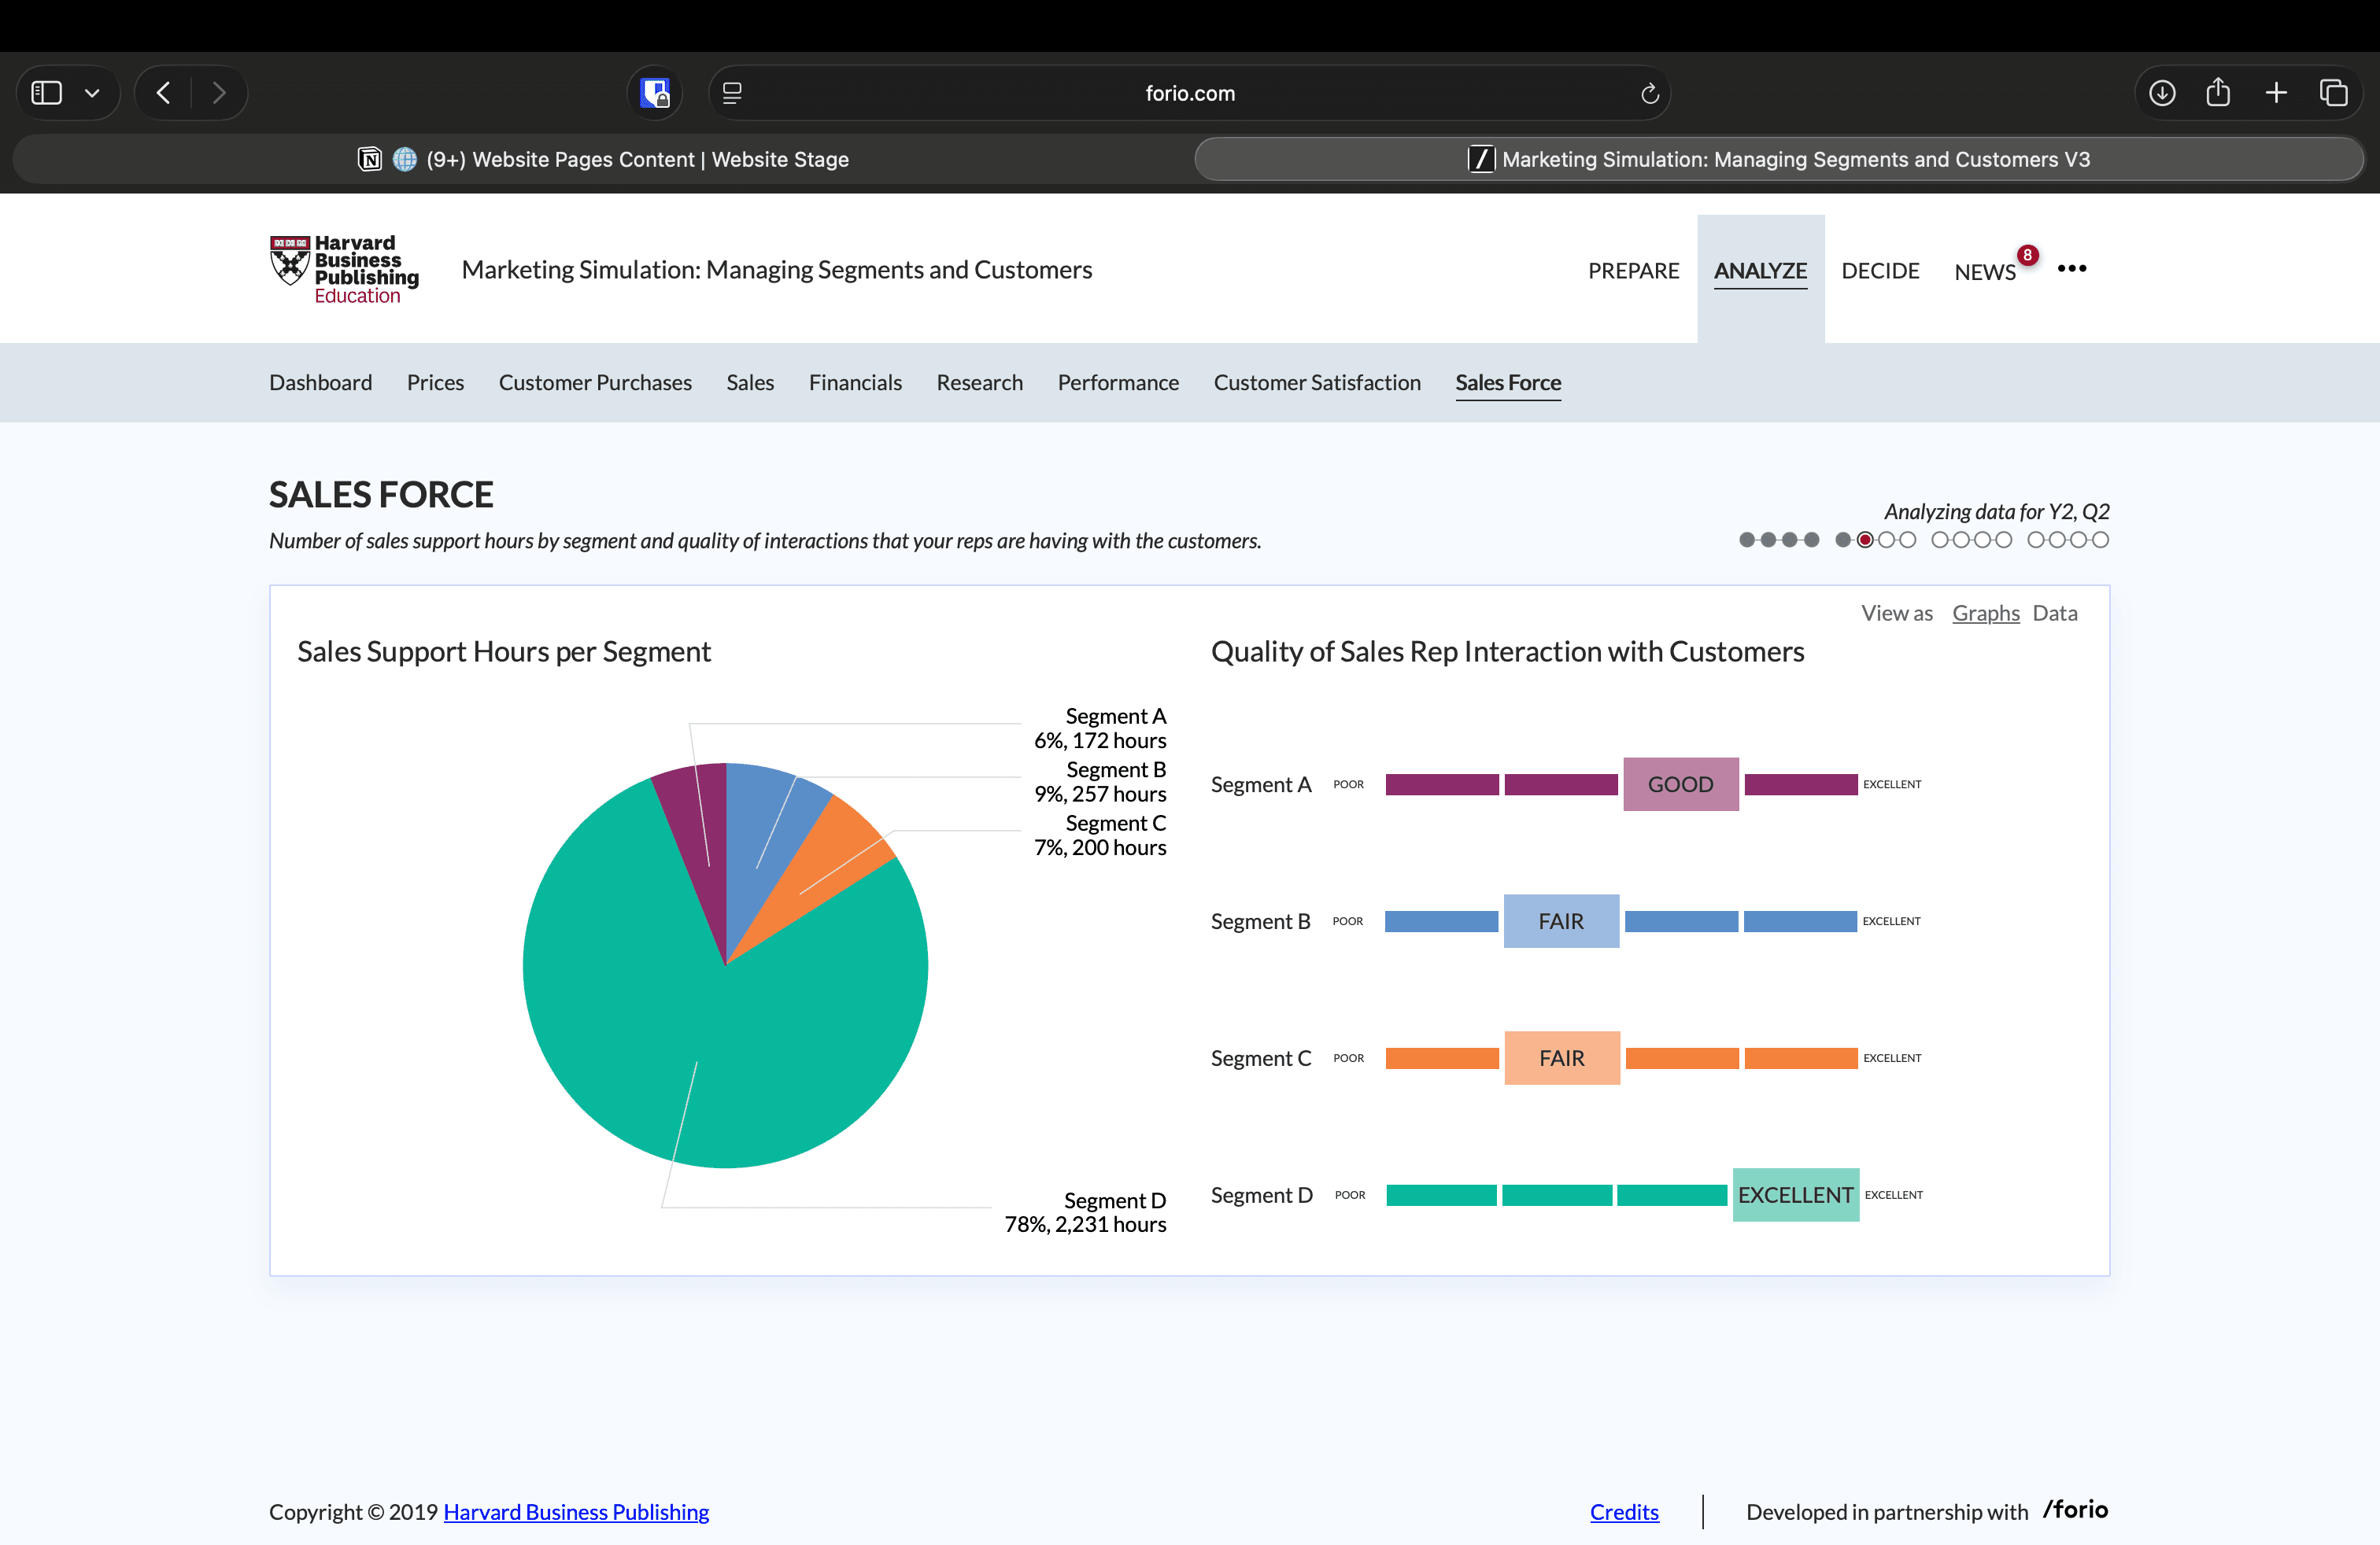
Task: Click the Bitwarden shield extension icon
Action: 655,93
